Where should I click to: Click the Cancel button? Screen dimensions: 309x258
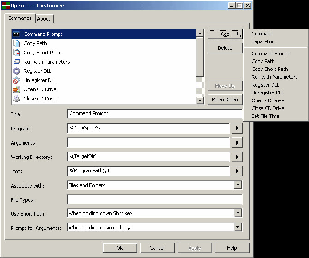[x=157, y=248]
